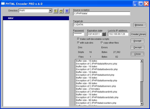The height and width of the screenshot is (109, 150).
Task: Click the log scrollbar up arrow
Action: coord(142,61)
